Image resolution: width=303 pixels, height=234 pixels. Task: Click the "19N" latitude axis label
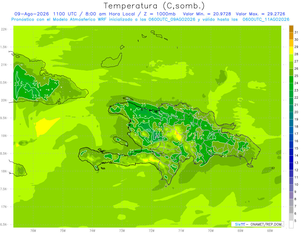pyautogui.click(x=4, y=136)
